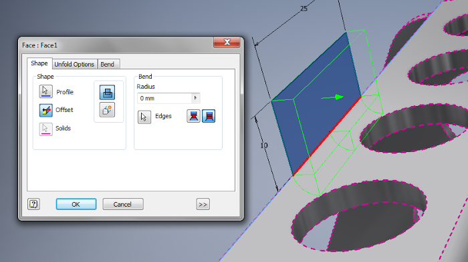
Task: Switch to the Unfold Options tab
Action: click(x=74, y=64)
